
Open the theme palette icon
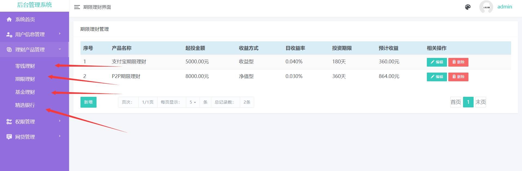pos(468,7)
